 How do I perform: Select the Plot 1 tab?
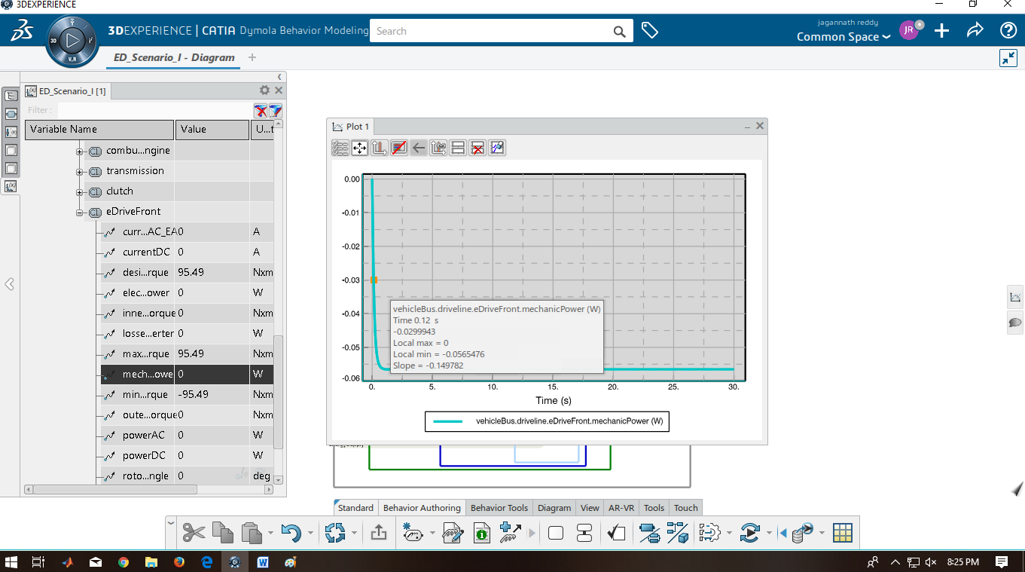351,127
